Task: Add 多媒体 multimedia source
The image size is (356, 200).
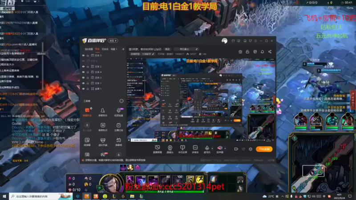Action: click(x=195, y=149)
